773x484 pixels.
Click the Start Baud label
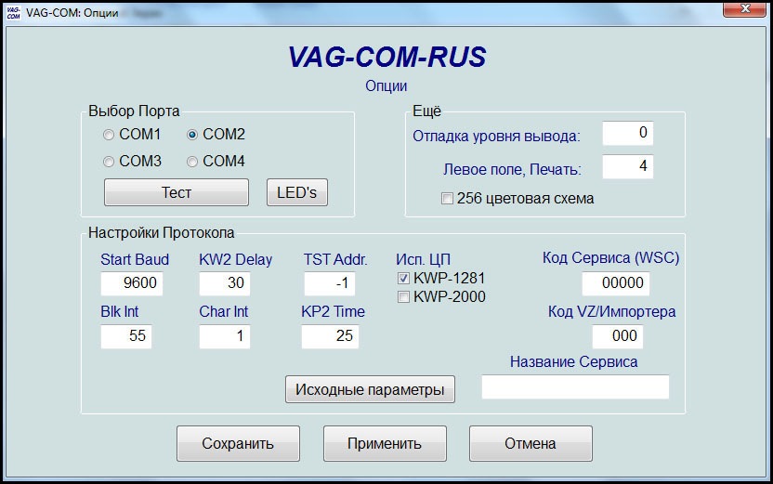click(135, 260)
